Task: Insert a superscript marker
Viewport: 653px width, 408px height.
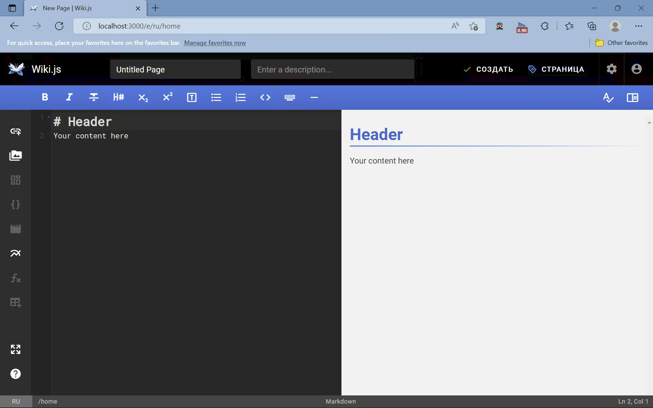Action: click(x=167, y=98)
